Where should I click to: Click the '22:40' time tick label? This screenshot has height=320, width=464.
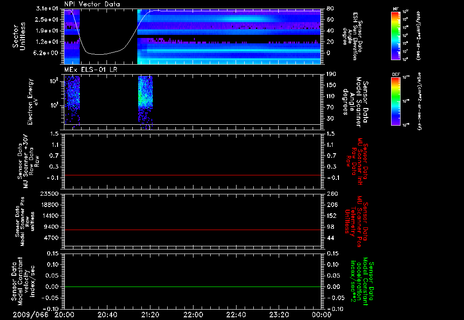tap(237, 315)
